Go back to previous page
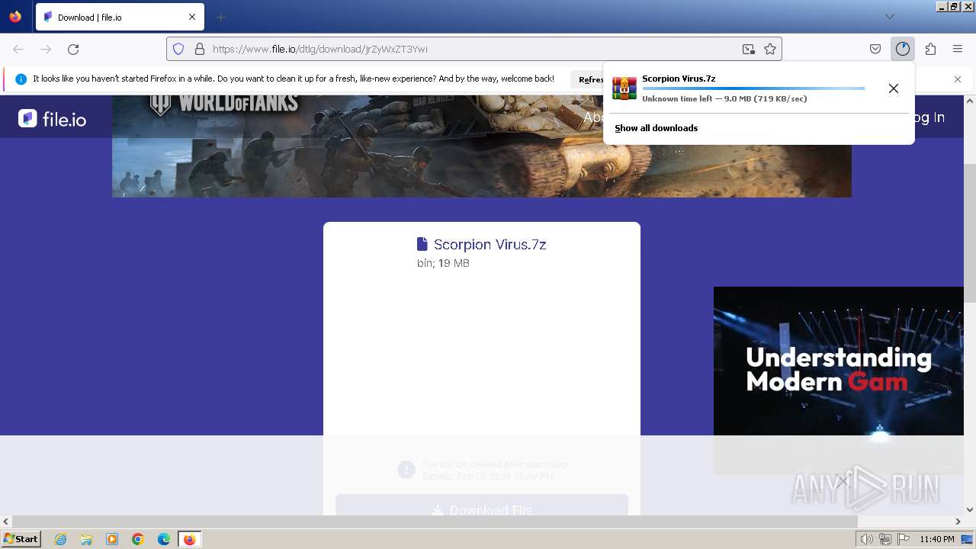 (x=18, y=49)
